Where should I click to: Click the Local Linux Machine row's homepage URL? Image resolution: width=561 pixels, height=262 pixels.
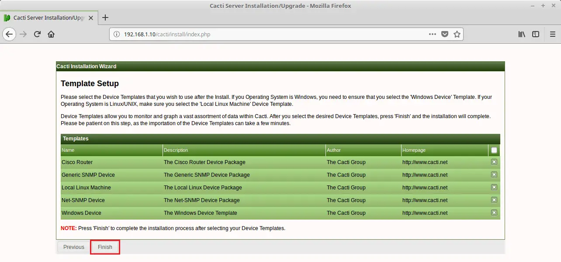coord(425,187)
